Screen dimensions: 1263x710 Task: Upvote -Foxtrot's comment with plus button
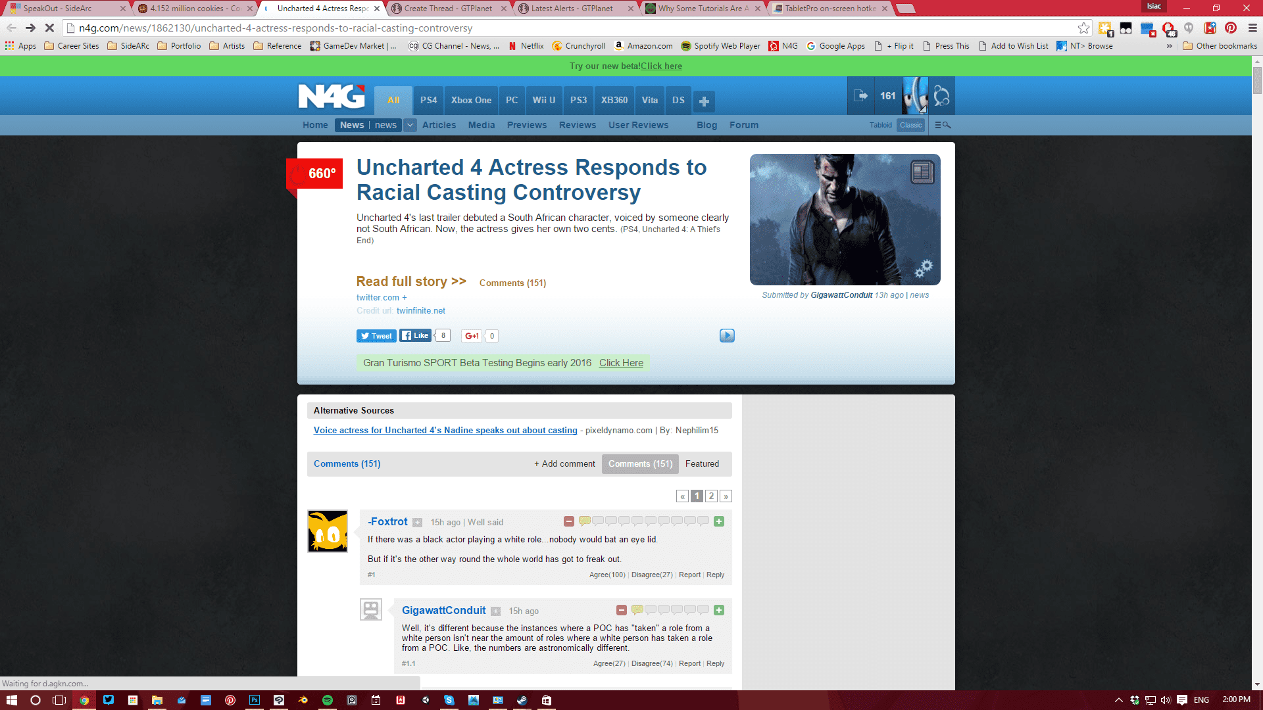[x=719, y=521]
